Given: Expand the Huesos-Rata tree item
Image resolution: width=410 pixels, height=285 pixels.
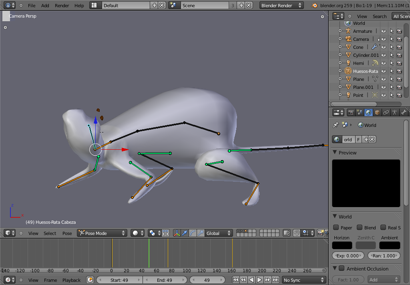Looking at the screenshot, I should coord(340,71).
